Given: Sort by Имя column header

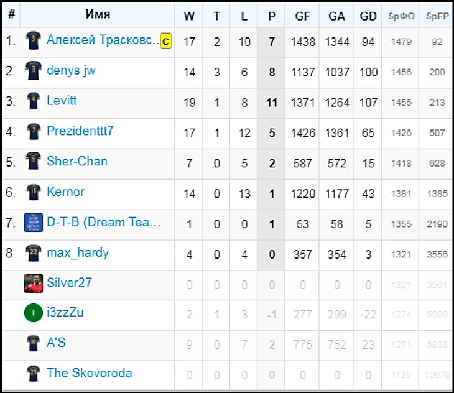Looking at the screenshot, I should [98, 15].
